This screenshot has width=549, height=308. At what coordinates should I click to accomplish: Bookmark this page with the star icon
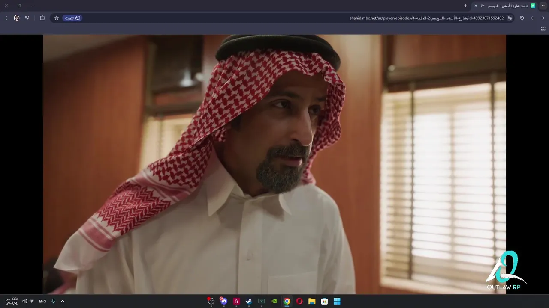(57, 18)
